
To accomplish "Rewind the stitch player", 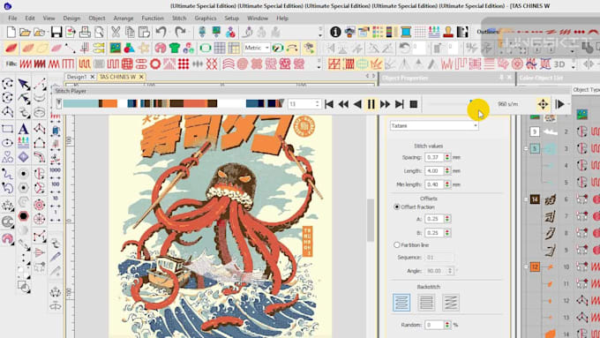I will tap(343, 104).
